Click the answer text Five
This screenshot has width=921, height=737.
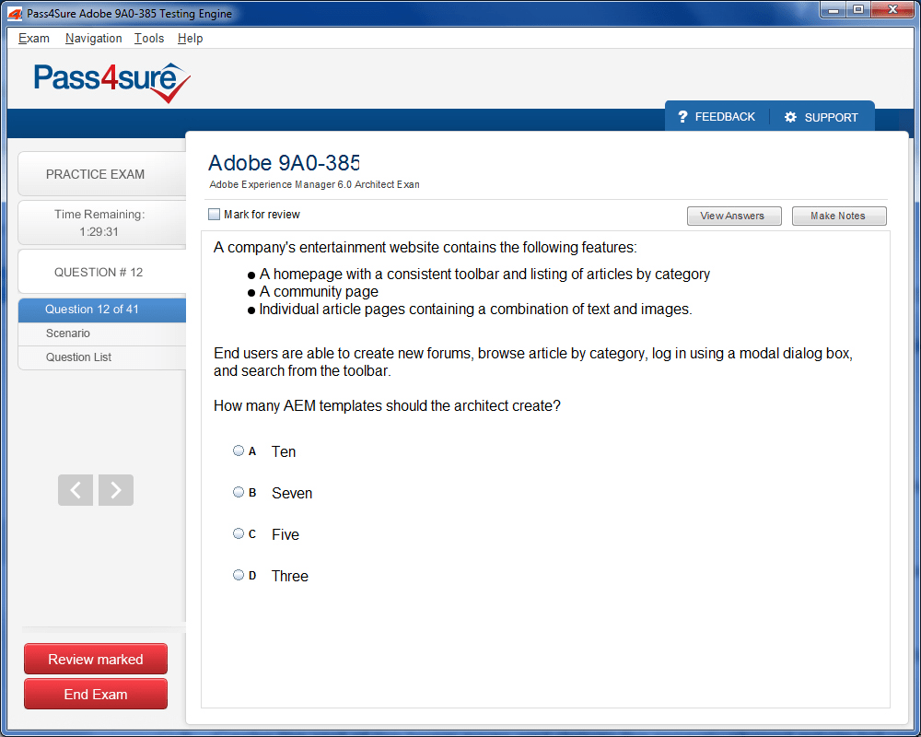[286, 534]
